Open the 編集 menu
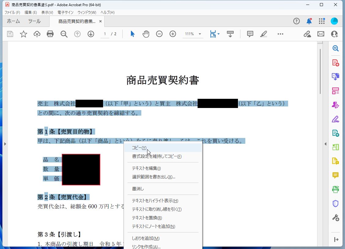 coord(30,12)
